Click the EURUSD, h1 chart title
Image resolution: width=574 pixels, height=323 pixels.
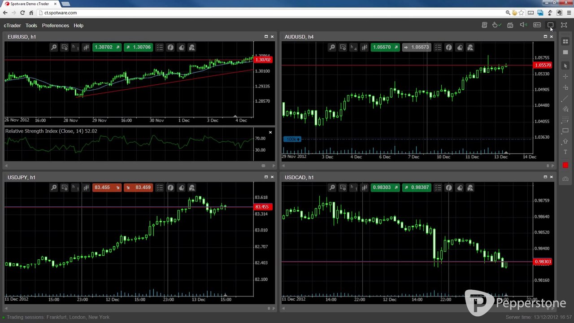22,37
